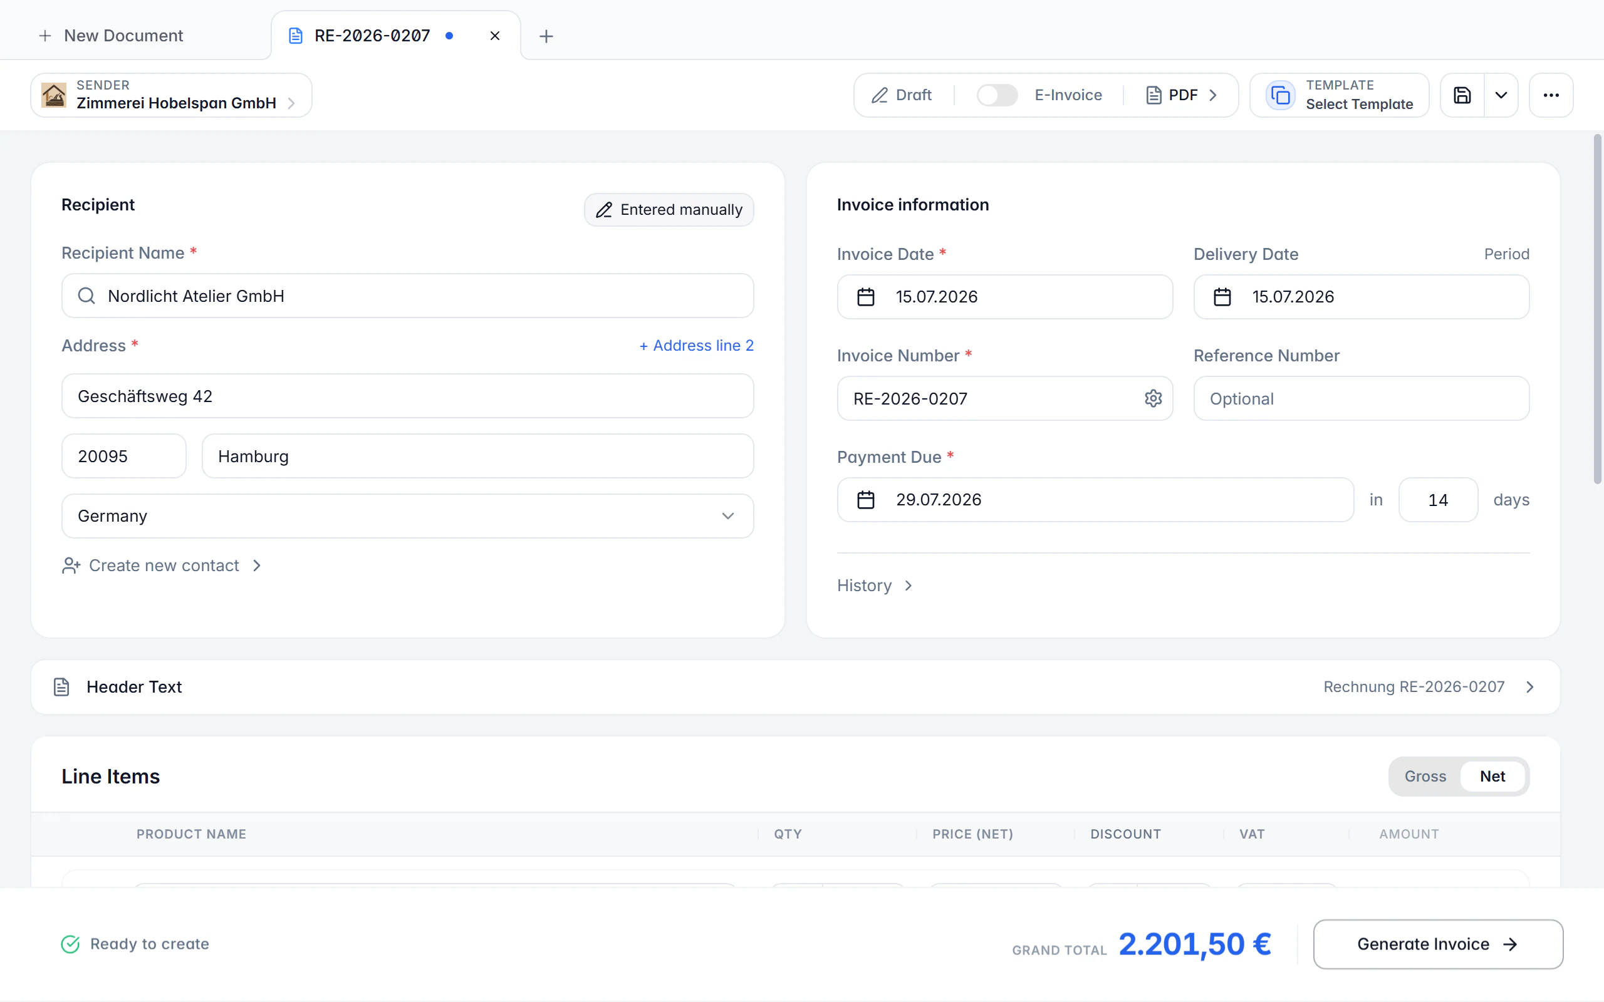Image resolution: width=1604 pixels, height=1002 pixels.
Task: Click the Period link next to Delivery Date
Action: 1506,254
